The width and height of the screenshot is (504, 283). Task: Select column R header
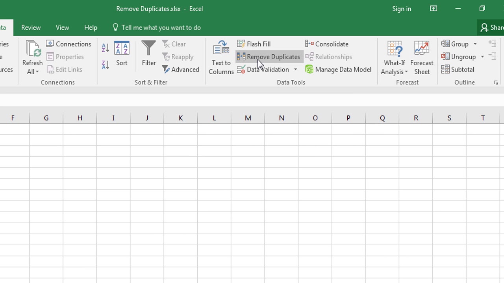[x=416, y=118]
